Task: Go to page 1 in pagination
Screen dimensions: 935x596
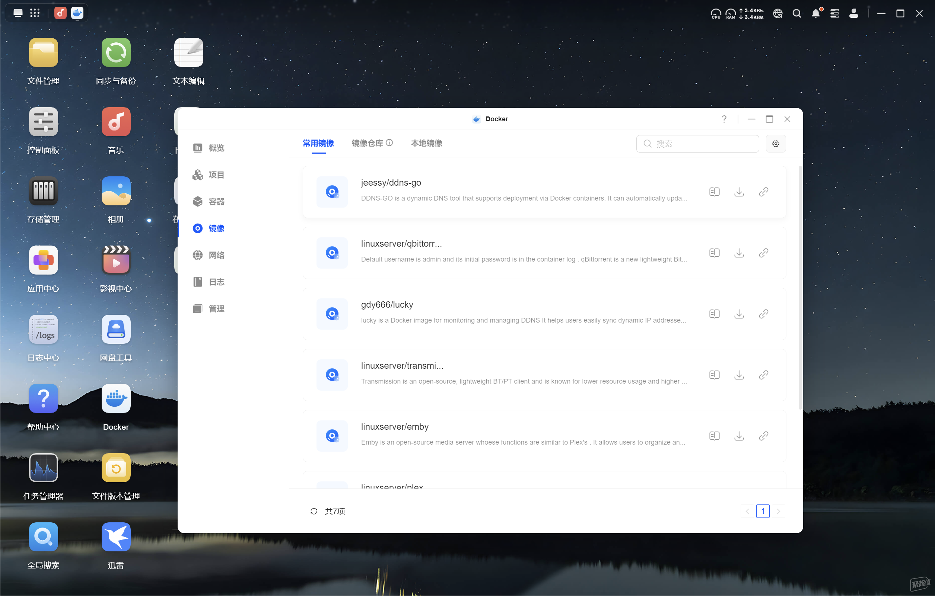Action: point(763,511)
